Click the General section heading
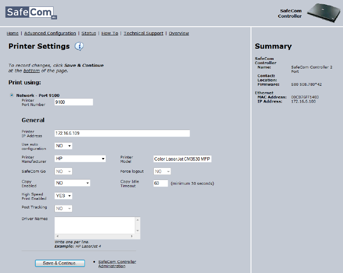 [33, 120]
